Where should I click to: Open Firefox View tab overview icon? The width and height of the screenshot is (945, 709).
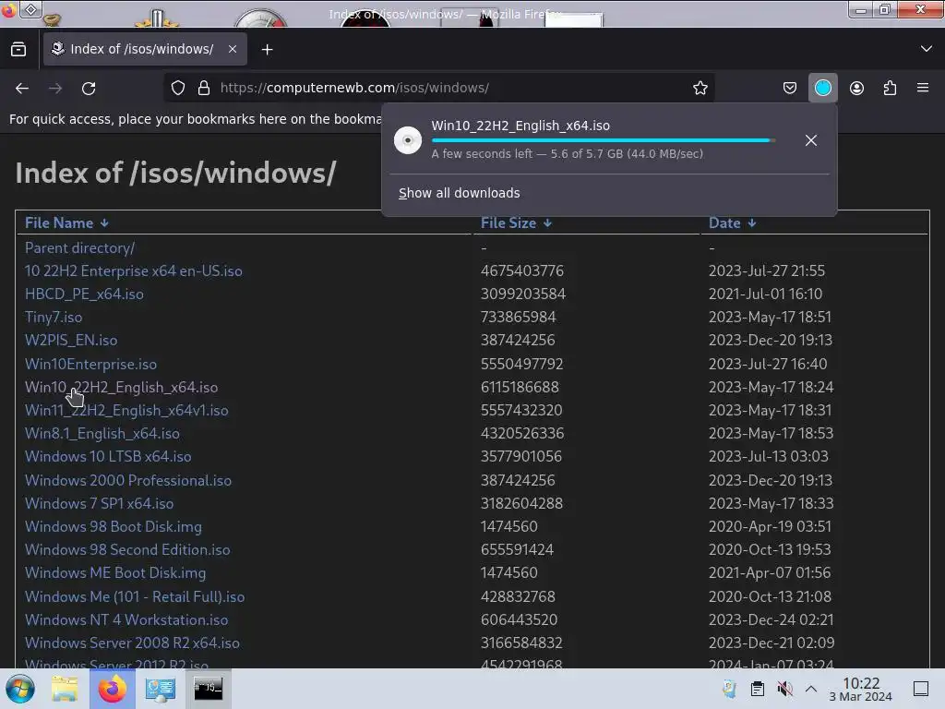click(18, 50)
